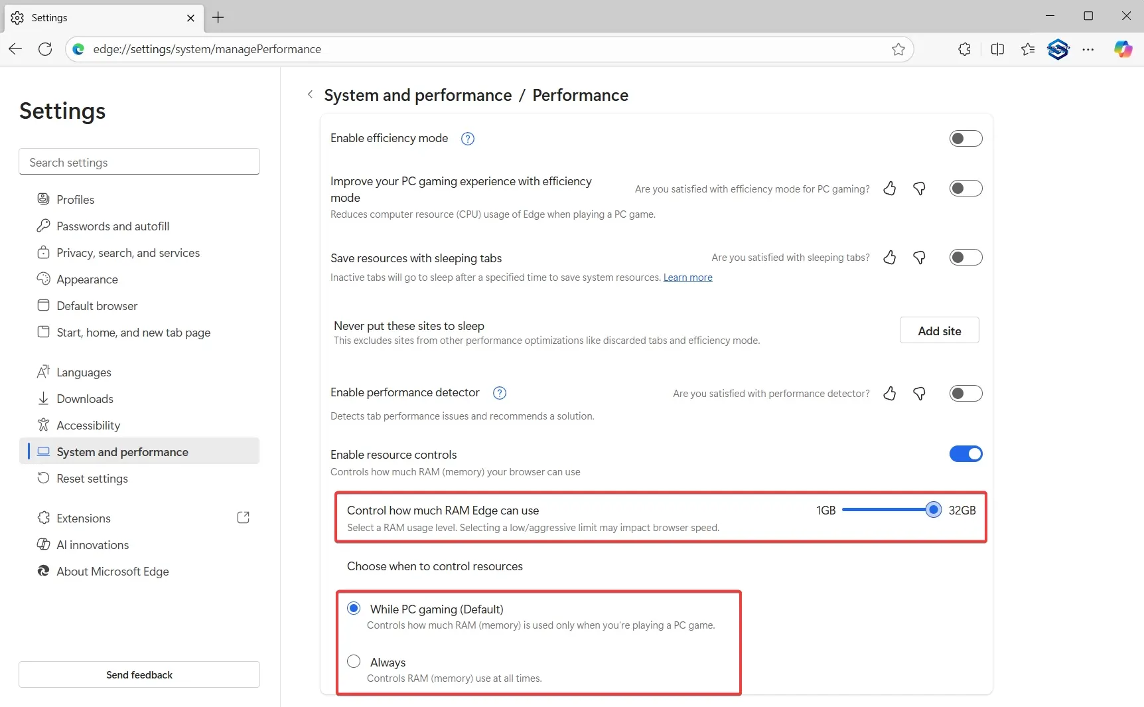Open Copilot in the browser toolbar

1123,49
